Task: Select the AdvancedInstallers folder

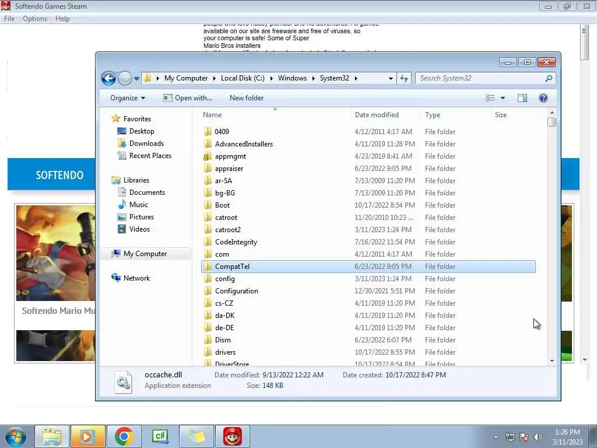Action: click(368, 144)
